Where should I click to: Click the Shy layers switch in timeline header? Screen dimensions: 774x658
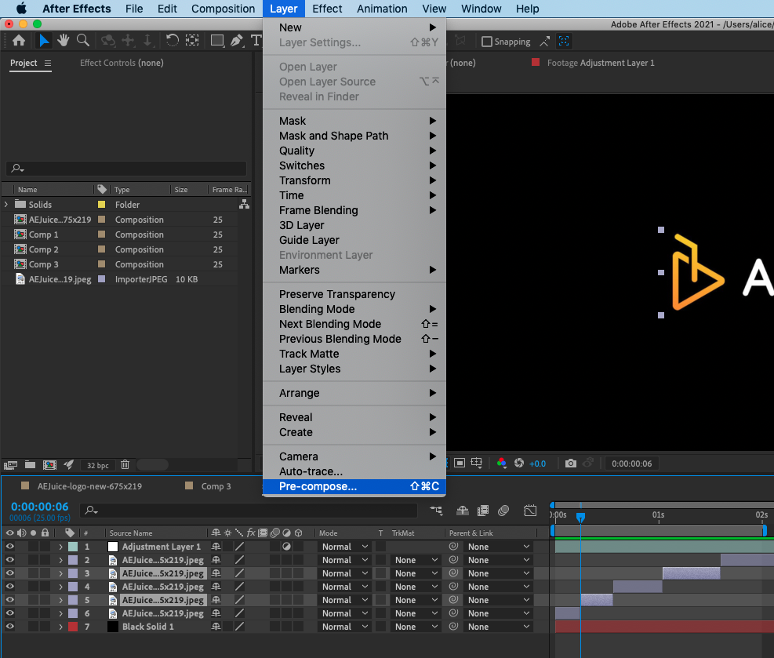pos(463,511)
